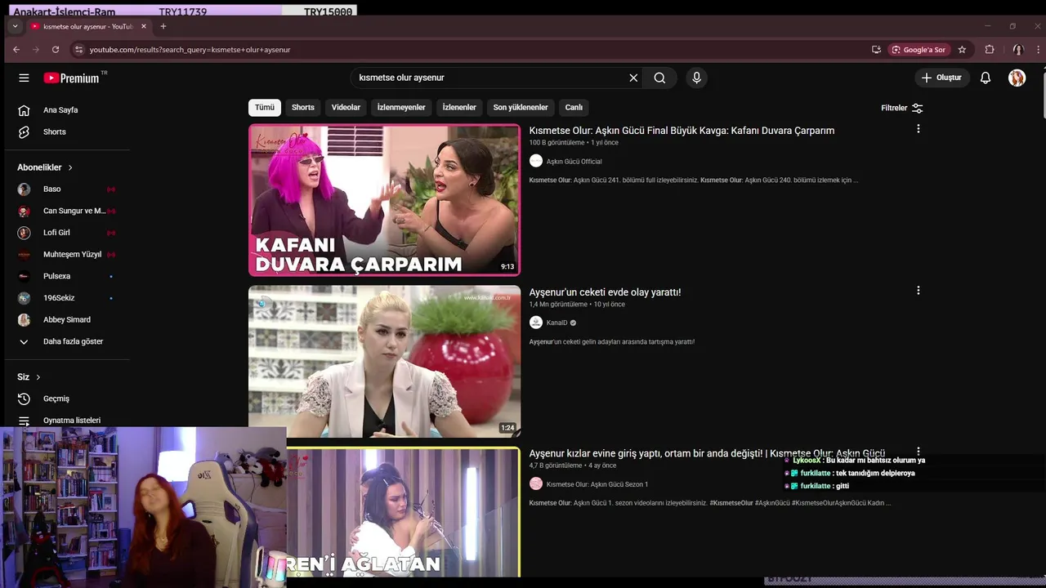
Task: Open Kısmetse Olur: Aşkın Gücü Sezon 1 channel
Action: tap(597, 484)
